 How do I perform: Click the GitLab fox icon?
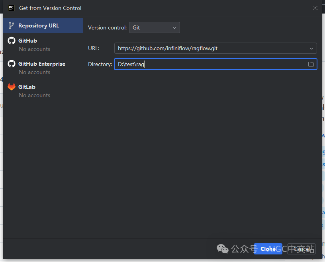click(x=12, y=87)
